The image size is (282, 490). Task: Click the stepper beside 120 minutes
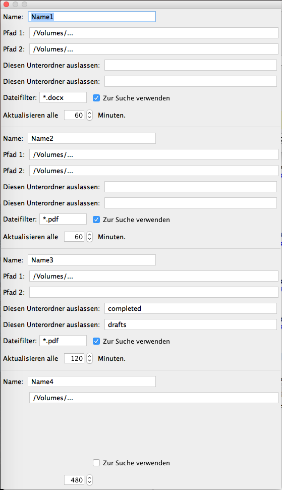point(89,358)
